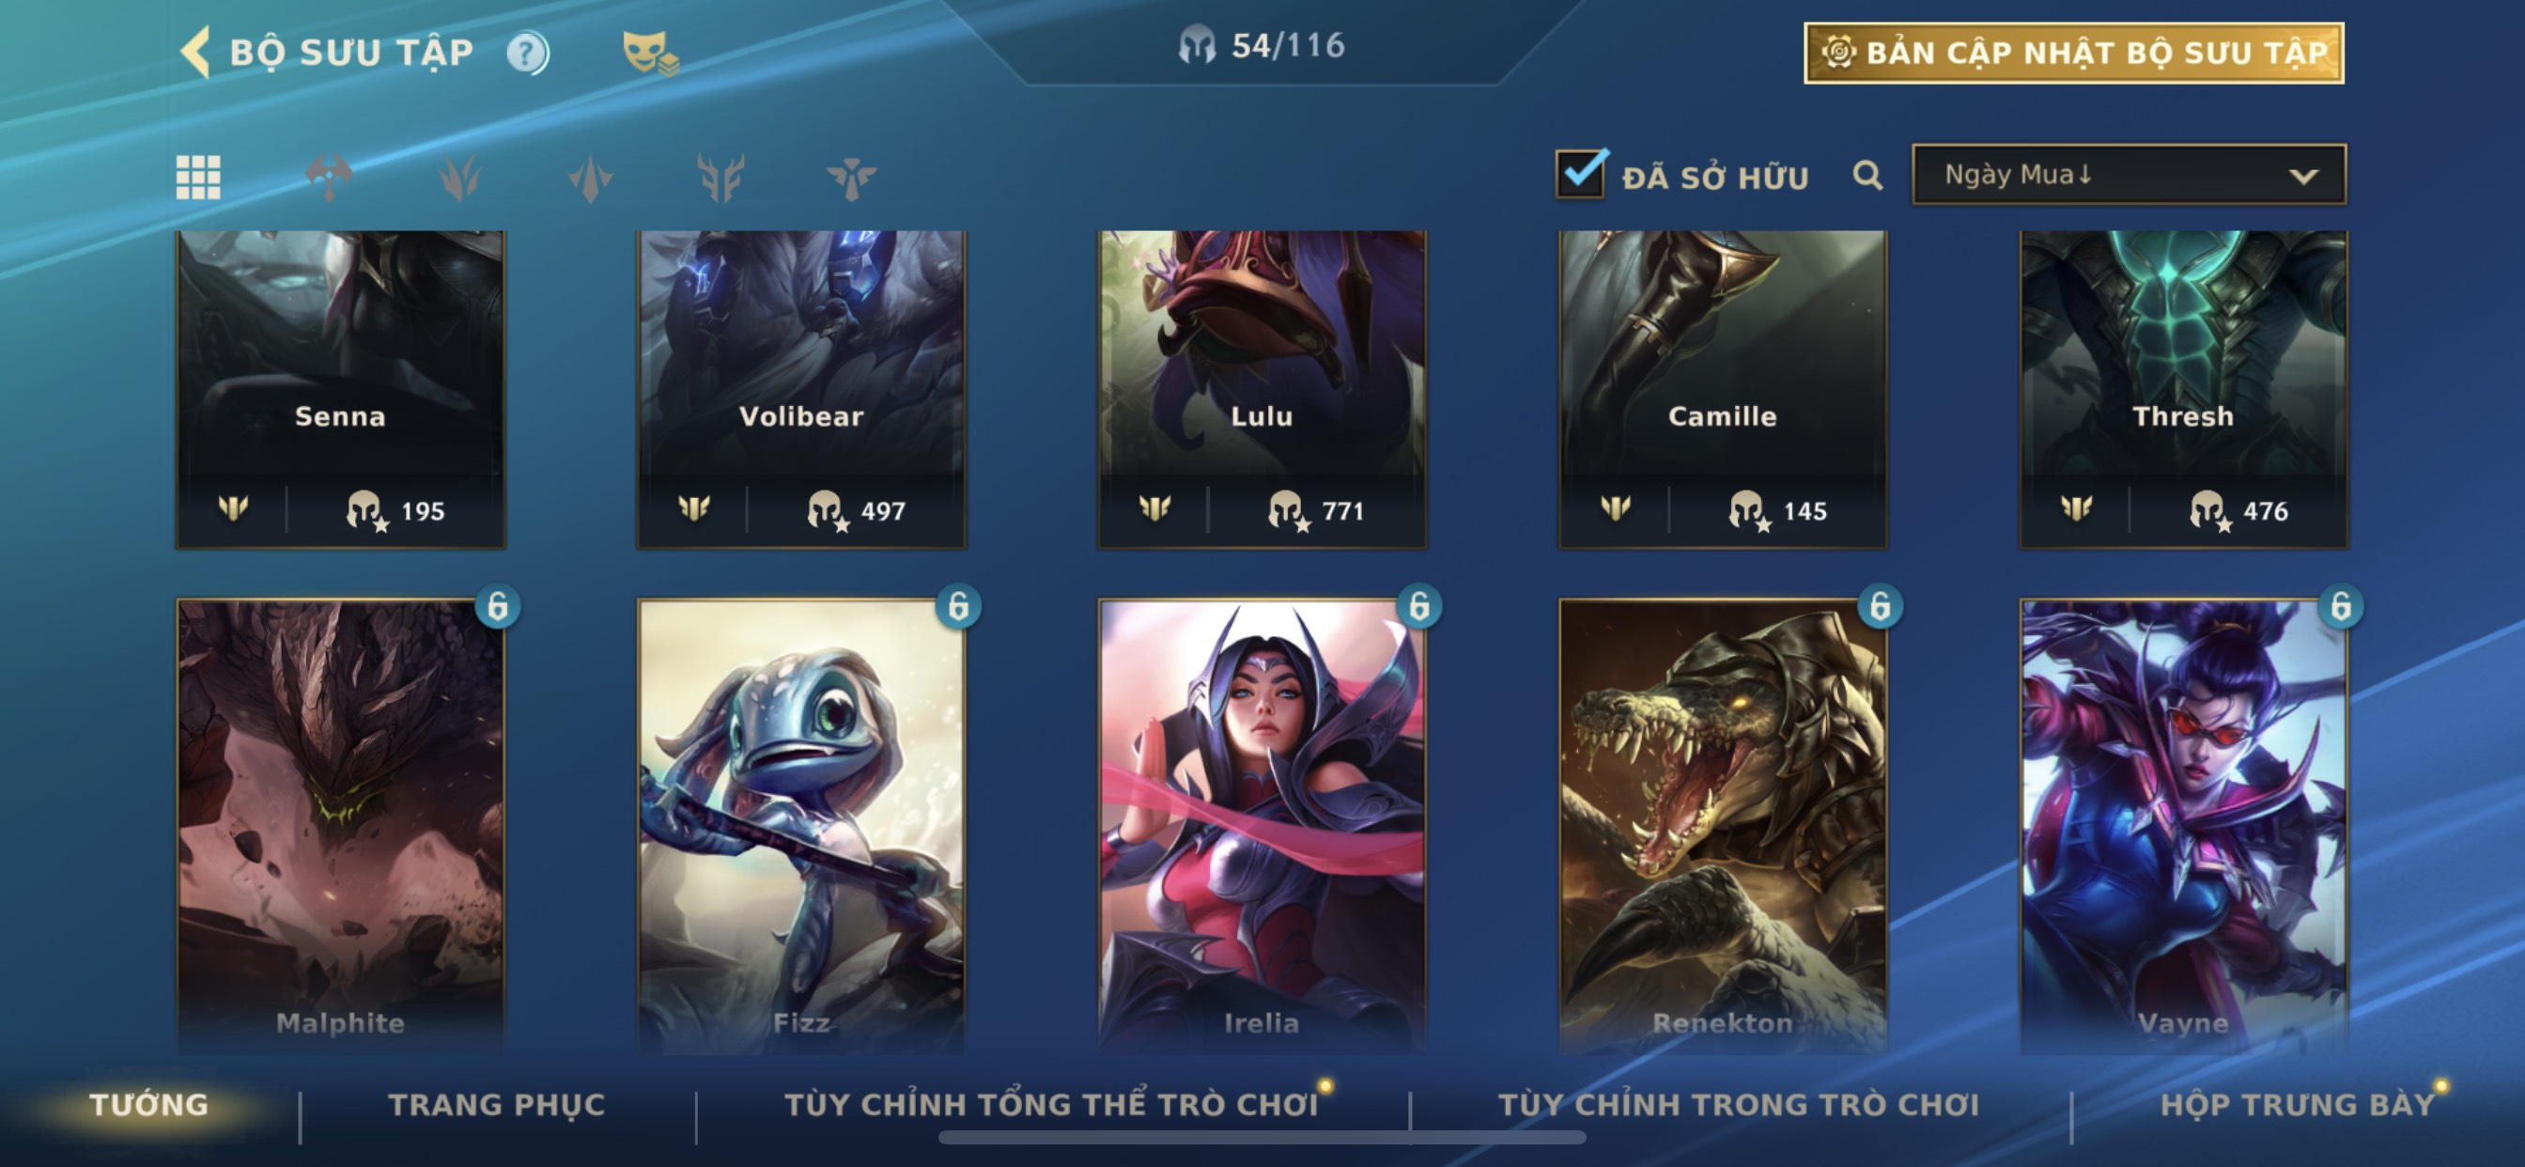
Task: Click the bottom horizontal scroll indicator bar
Action: [x=1262, y=1138]
